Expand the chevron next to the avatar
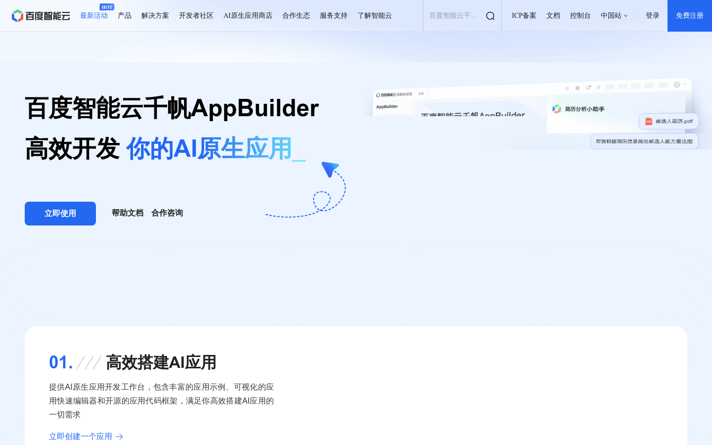The image size is (712, 445). click(x=684, y=85)
